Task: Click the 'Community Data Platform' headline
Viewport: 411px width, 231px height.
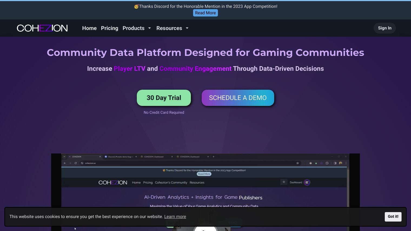Action: (x=205, y=52)
